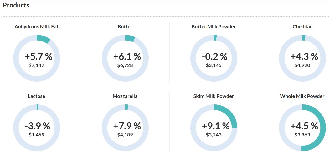Select the +6.1 % percentage figure
Viewport: 330px width, 158px height.
pyautogui.click(x=127, y=56)
